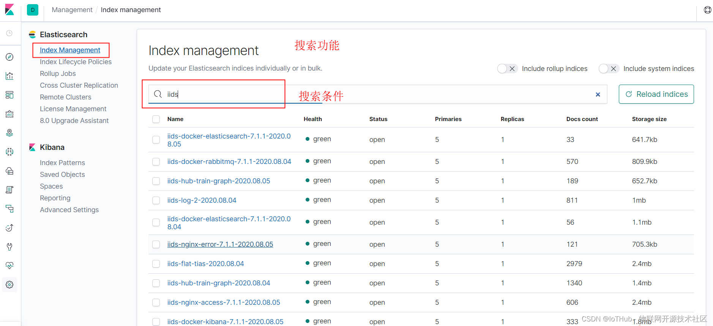
Task: Open iids-flat-tias-2020.08.04 index
Action: click(205, 264)
